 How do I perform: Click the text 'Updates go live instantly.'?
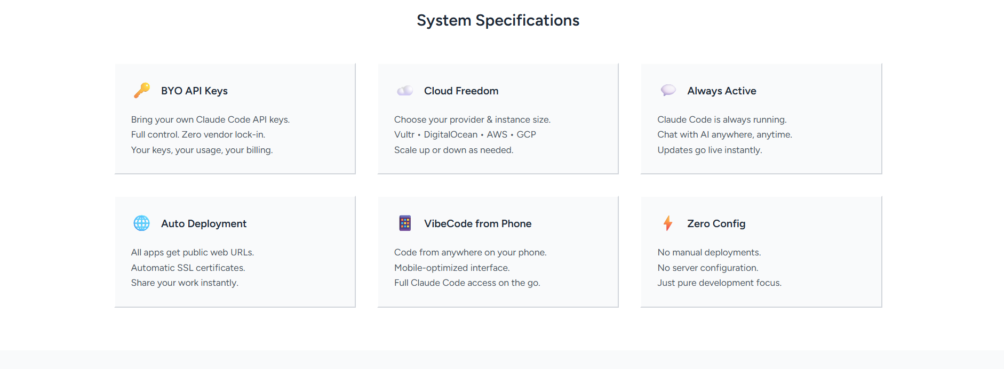pos(709,150)
